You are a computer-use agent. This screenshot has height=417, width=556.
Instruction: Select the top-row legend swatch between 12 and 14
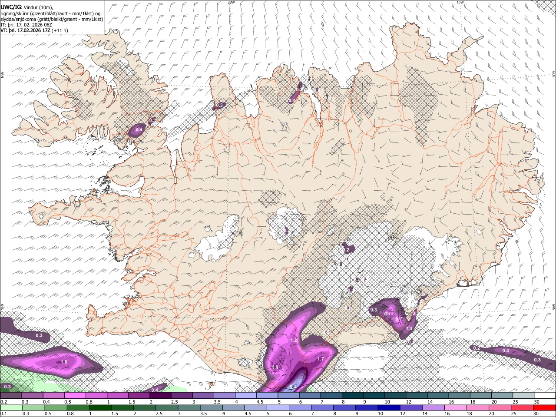tap(416, 396)
